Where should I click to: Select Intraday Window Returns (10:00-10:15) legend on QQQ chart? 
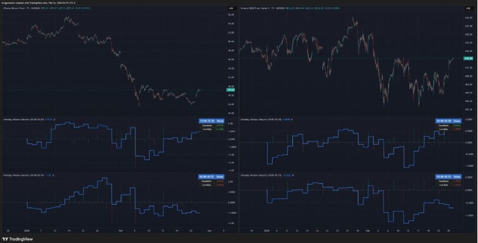point(261,175)
